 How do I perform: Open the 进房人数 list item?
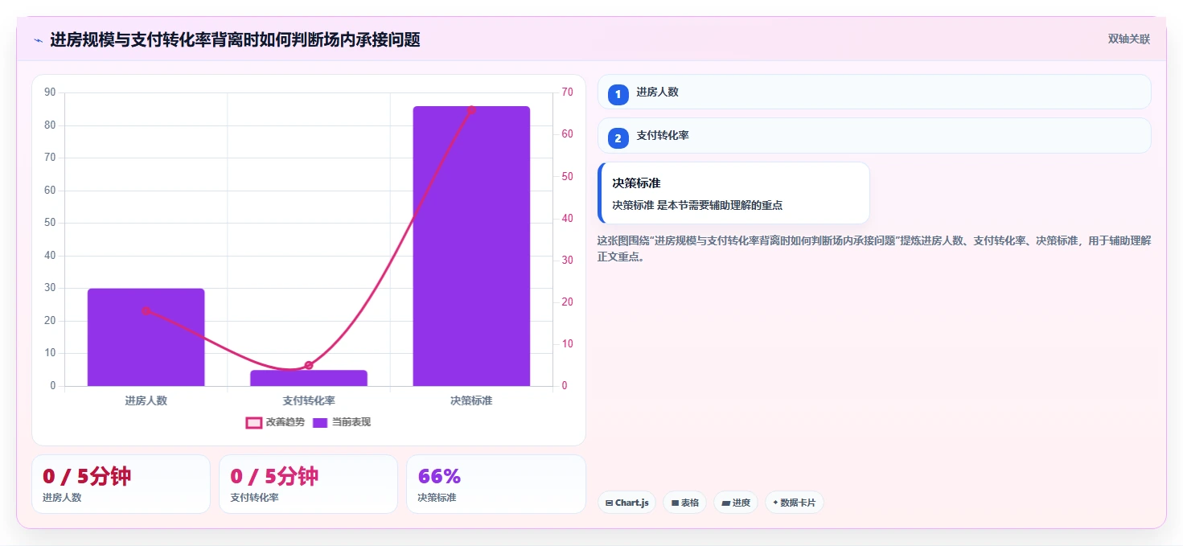(x=874, y=92)
